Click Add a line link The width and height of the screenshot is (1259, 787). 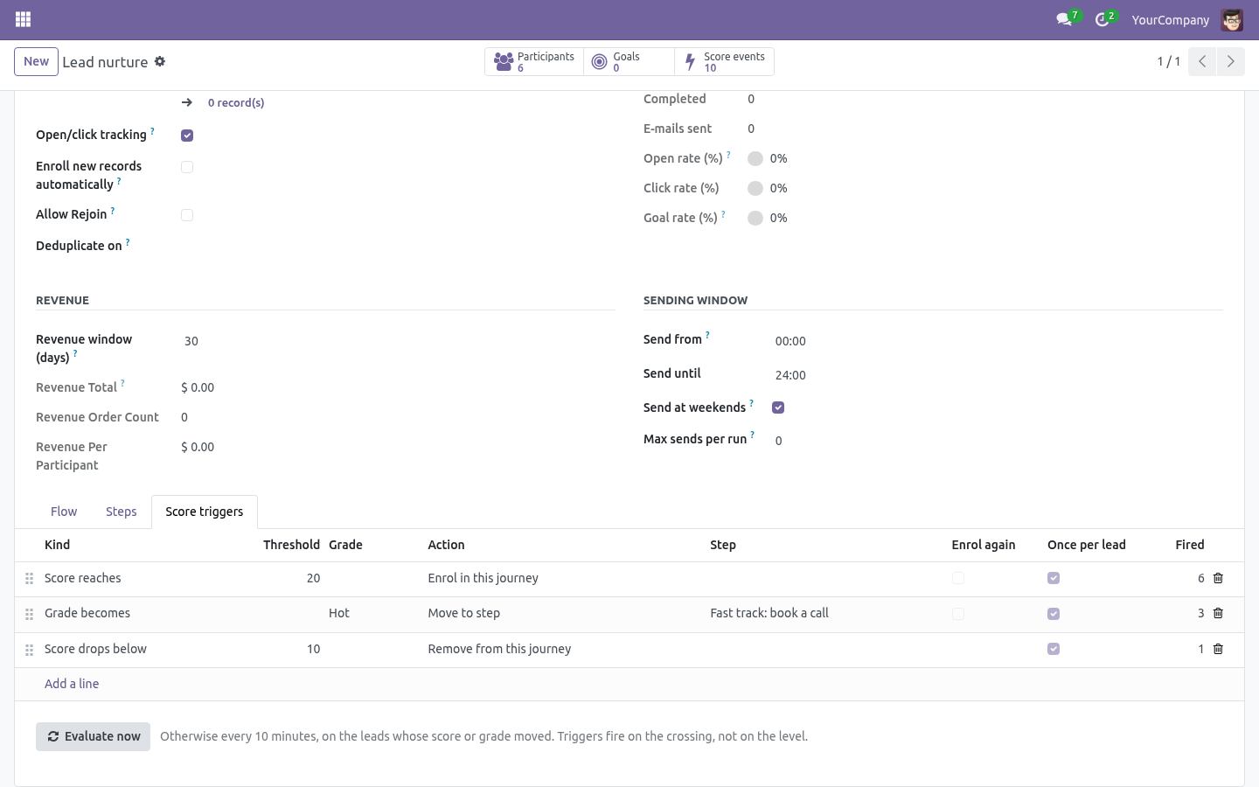(x=72, y=684)
